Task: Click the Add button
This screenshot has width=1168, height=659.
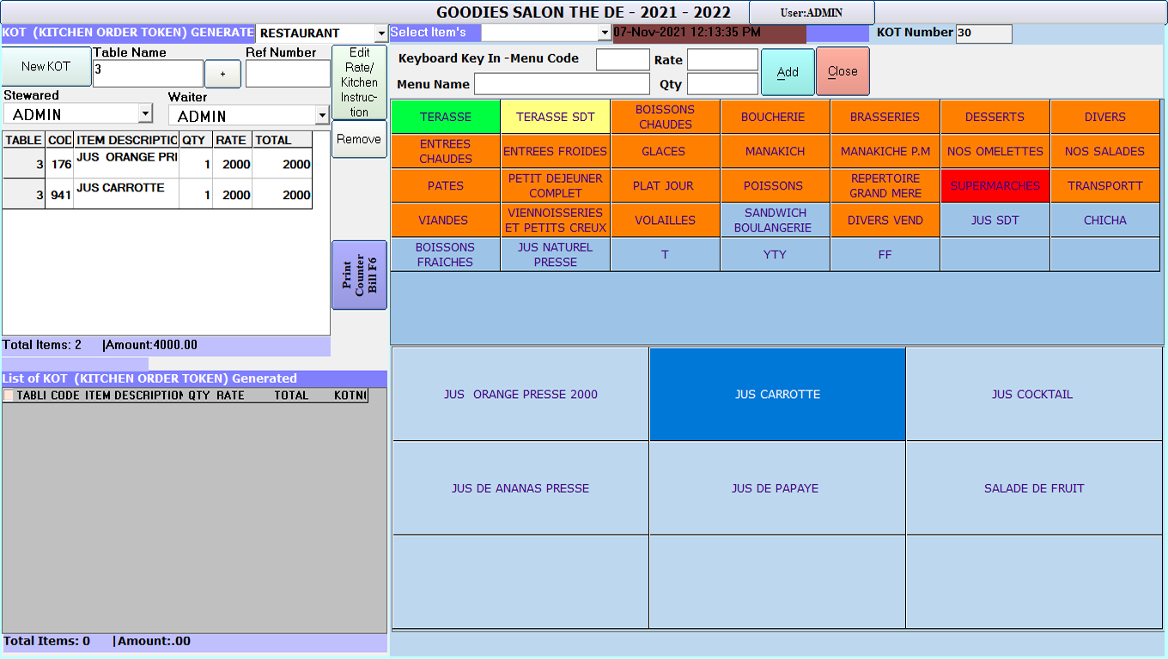Action: coord(788,72)
